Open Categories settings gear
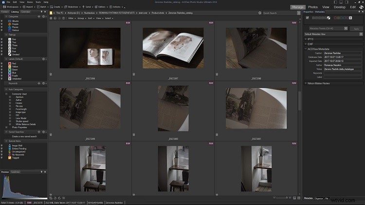Screen dimensions: 365x205 coord(43,17)
